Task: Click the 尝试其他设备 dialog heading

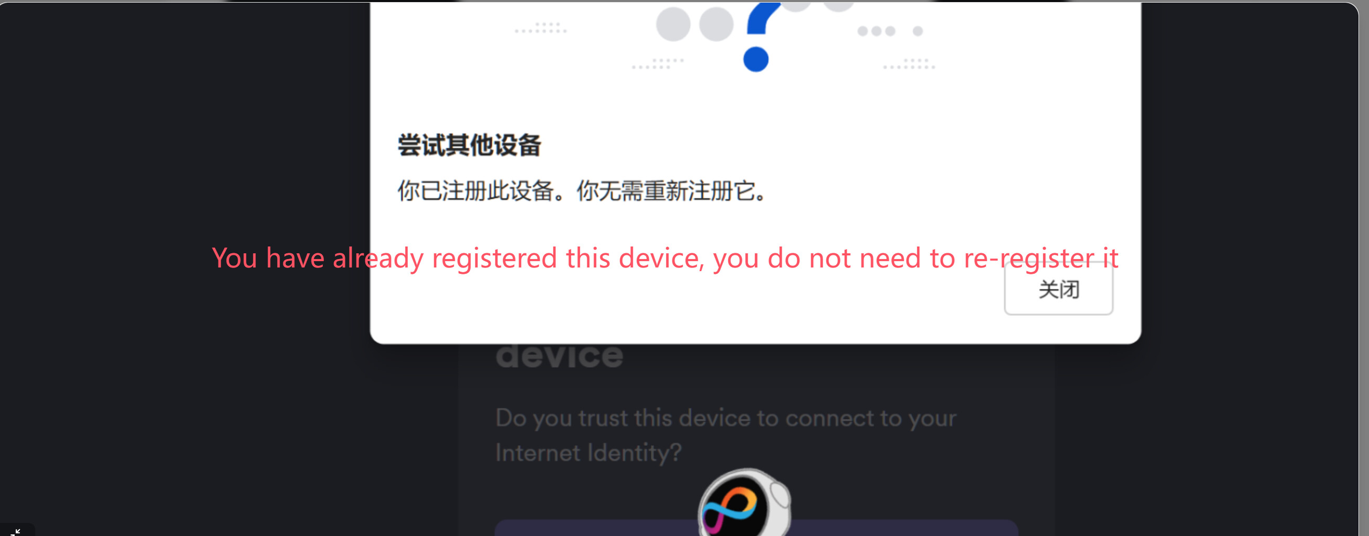Action: coord(469,145)
